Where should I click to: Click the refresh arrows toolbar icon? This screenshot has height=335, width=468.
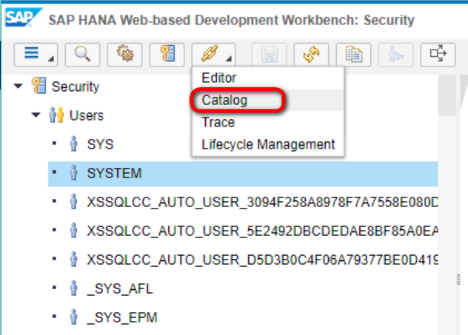point(312,54)
